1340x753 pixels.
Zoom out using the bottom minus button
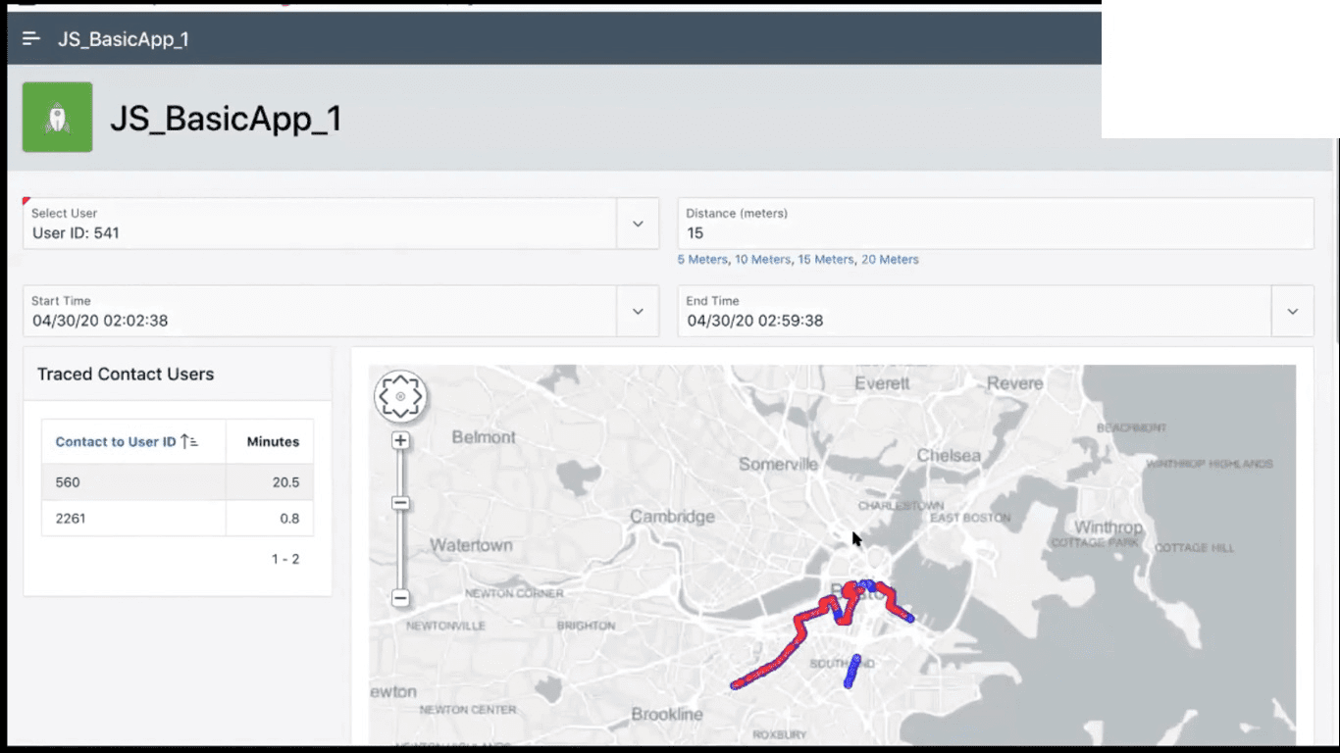pyautogui.click(x=400, y=598)
